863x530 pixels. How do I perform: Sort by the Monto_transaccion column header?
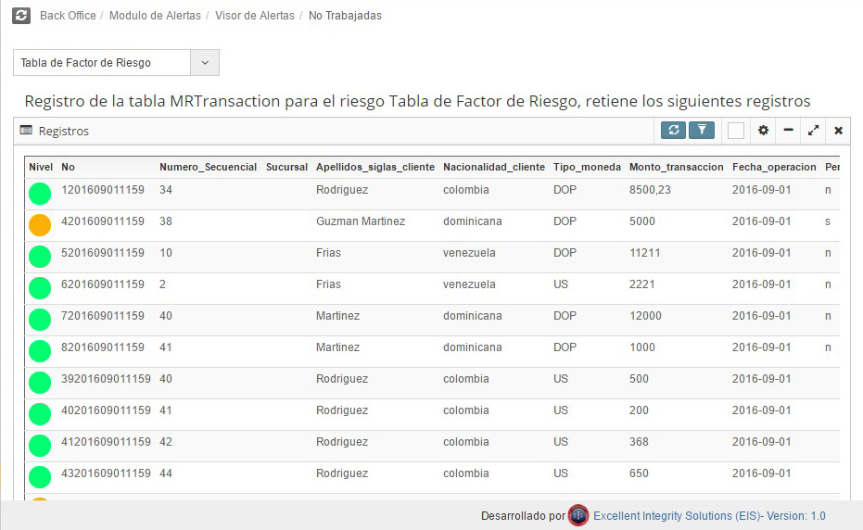coord(676,167)
